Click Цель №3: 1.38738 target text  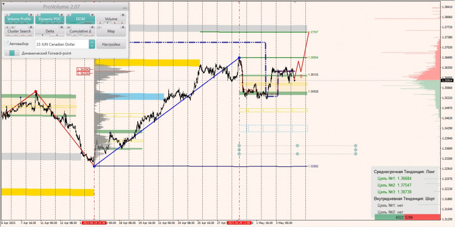(x=394, y=192)
